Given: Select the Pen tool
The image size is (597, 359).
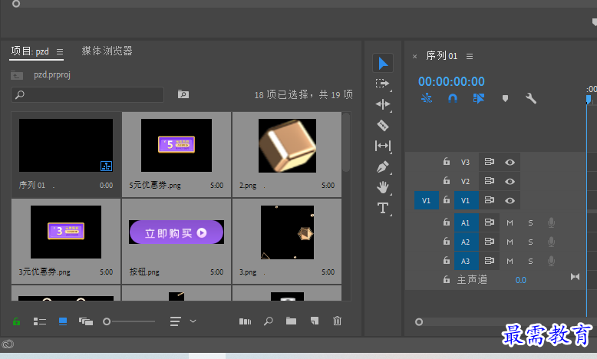Looking at the screenshot, I should [x=383, y=166].
